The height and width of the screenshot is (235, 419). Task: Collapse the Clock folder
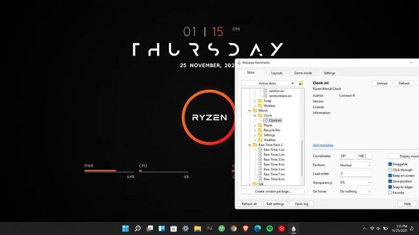tap(255, 116)
